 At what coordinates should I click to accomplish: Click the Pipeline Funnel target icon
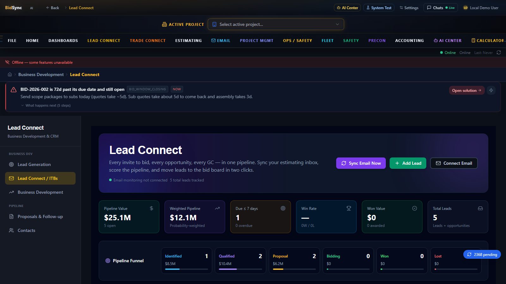click(108, 261)
